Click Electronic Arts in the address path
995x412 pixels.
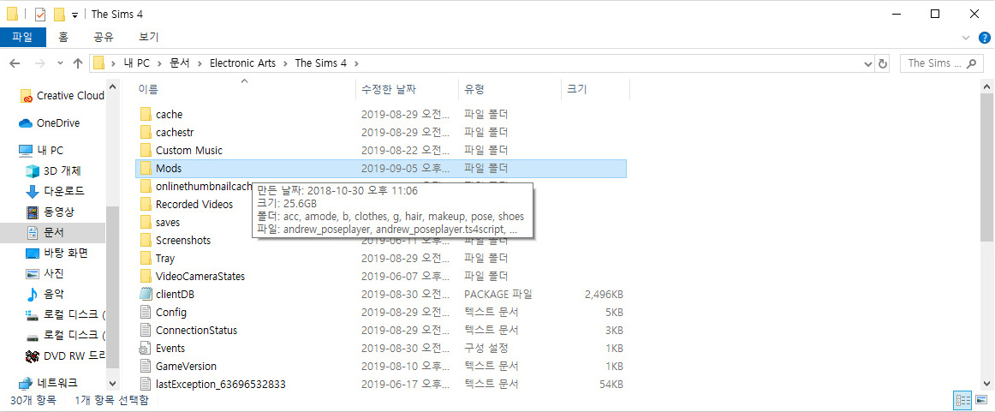(x=242, y=63)
